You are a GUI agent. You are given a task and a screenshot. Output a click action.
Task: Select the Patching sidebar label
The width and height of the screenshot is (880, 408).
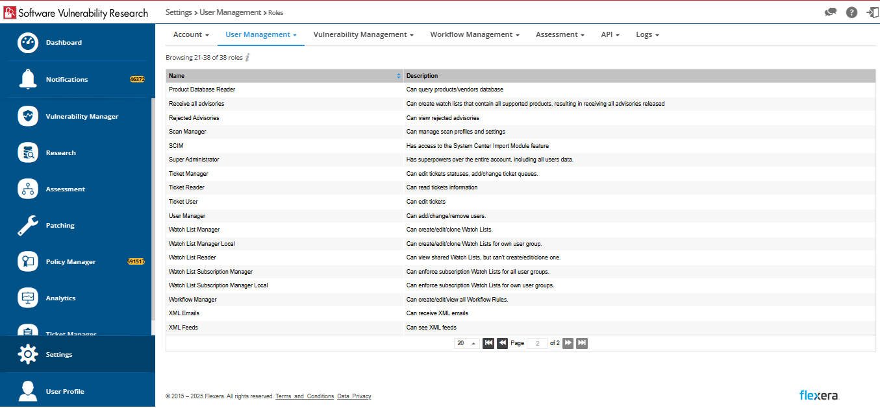[x=60, y=226]
